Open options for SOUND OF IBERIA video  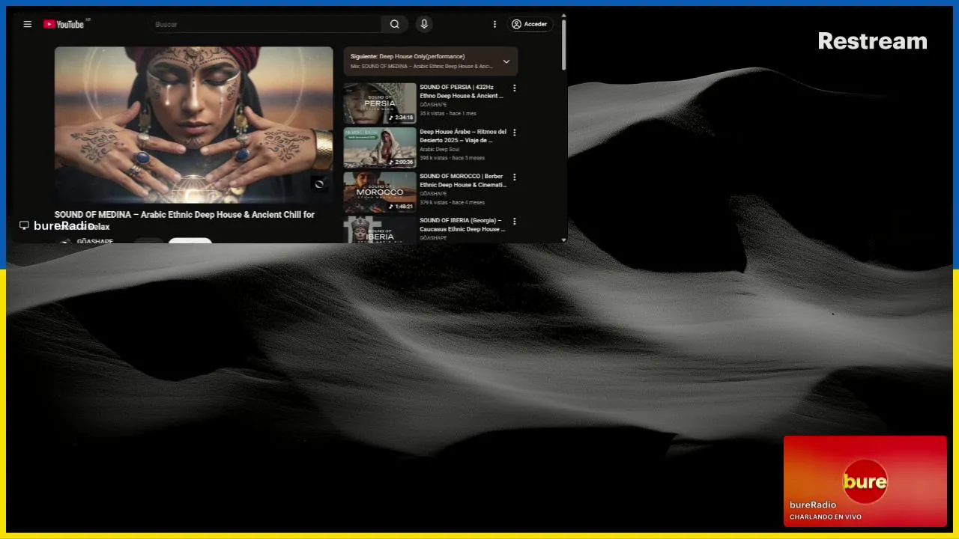pos(514,222)
